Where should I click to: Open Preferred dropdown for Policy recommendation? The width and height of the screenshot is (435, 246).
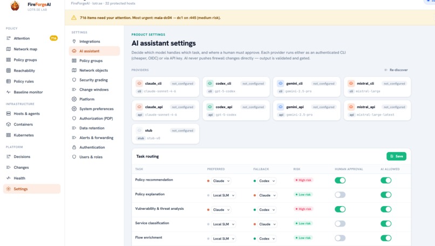pyautogui.click(x=221, y=181)
